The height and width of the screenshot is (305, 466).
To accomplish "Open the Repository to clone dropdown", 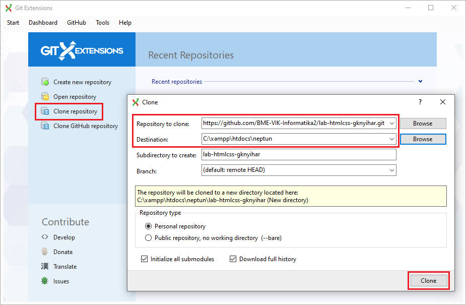I will point(392,123).
